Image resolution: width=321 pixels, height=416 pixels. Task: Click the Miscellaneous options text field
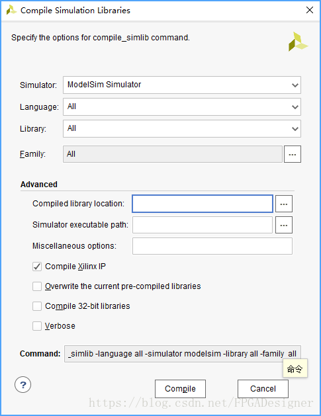point(212,246)
